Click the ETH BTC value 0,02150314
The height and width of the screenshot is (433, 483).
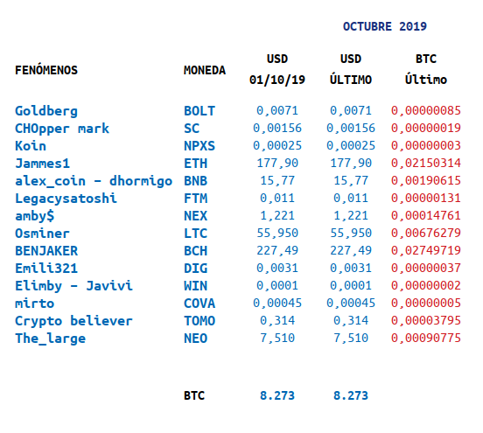coord(426,164)
